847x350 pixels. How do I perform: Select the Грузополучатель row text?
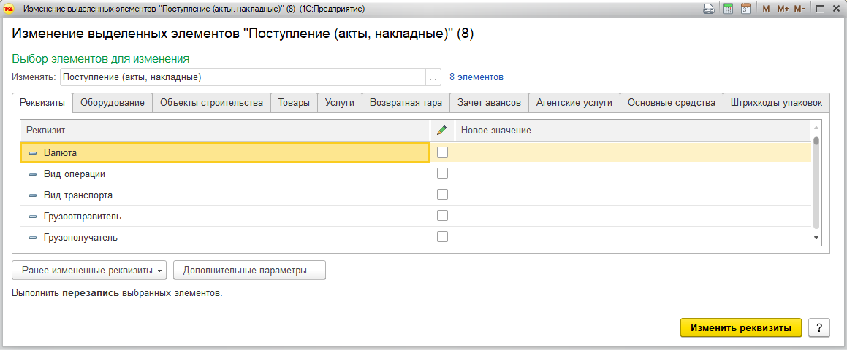pyautogui.click(x=80, y=237)
